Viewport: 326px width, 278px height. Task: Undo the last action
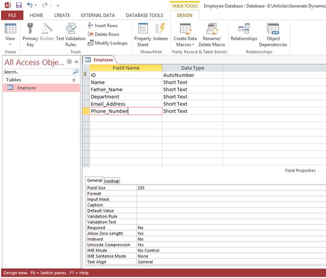coord(30,5)
